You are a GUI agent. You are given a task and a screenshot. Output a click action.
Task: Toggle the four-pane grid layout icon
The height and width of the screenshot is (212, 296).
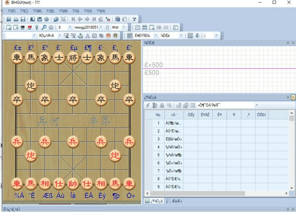(145, 28)
